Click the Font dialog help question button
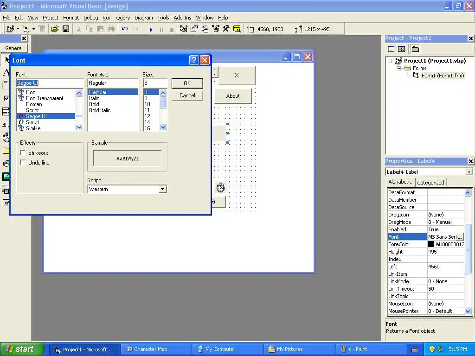The image size is (475, 356). pos(194,60)
